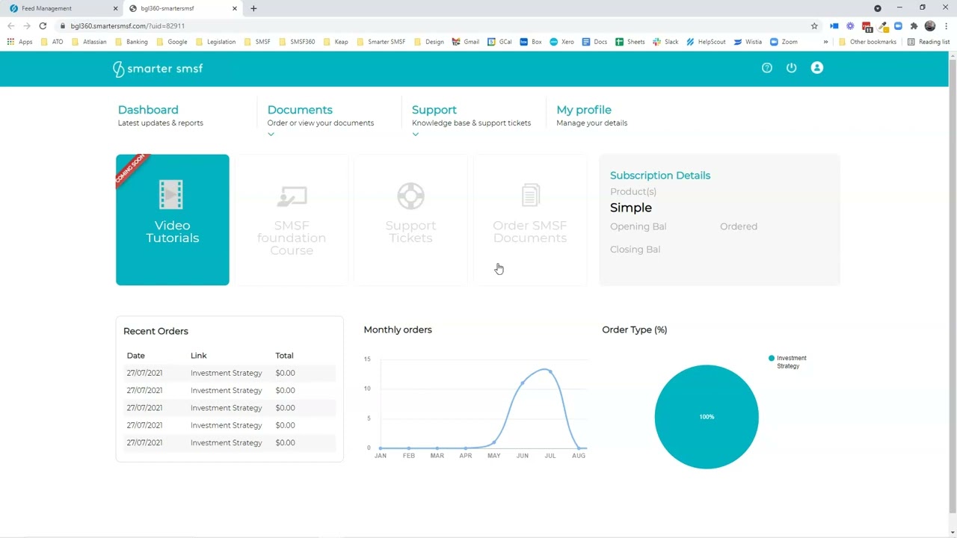957x538 pixels.
Task: Open the SMSF foundation Course tile
Action: pos(292,220)
